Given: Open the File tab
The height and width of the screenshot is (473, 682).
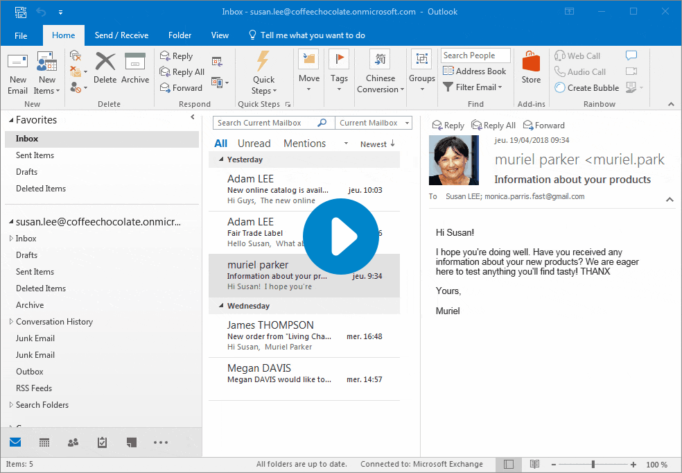Looking at the screenshot, I should pos(21,35).
